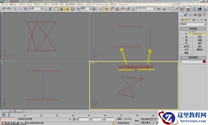This screenshot has width=208, height=125.
Task: Open the 帮助 menu
Action: point(114,4)
